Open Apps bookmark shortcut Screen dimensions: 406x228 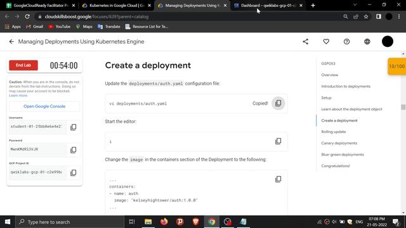[13, 27]
